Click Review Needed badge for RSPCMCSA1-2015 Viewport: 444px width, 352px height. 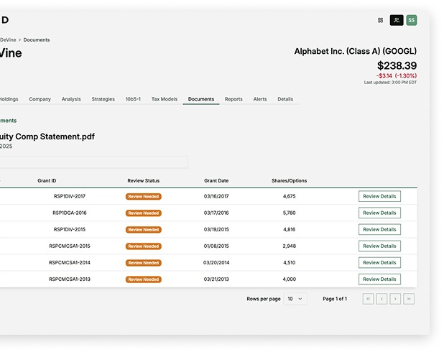click(x=144, y=246)
